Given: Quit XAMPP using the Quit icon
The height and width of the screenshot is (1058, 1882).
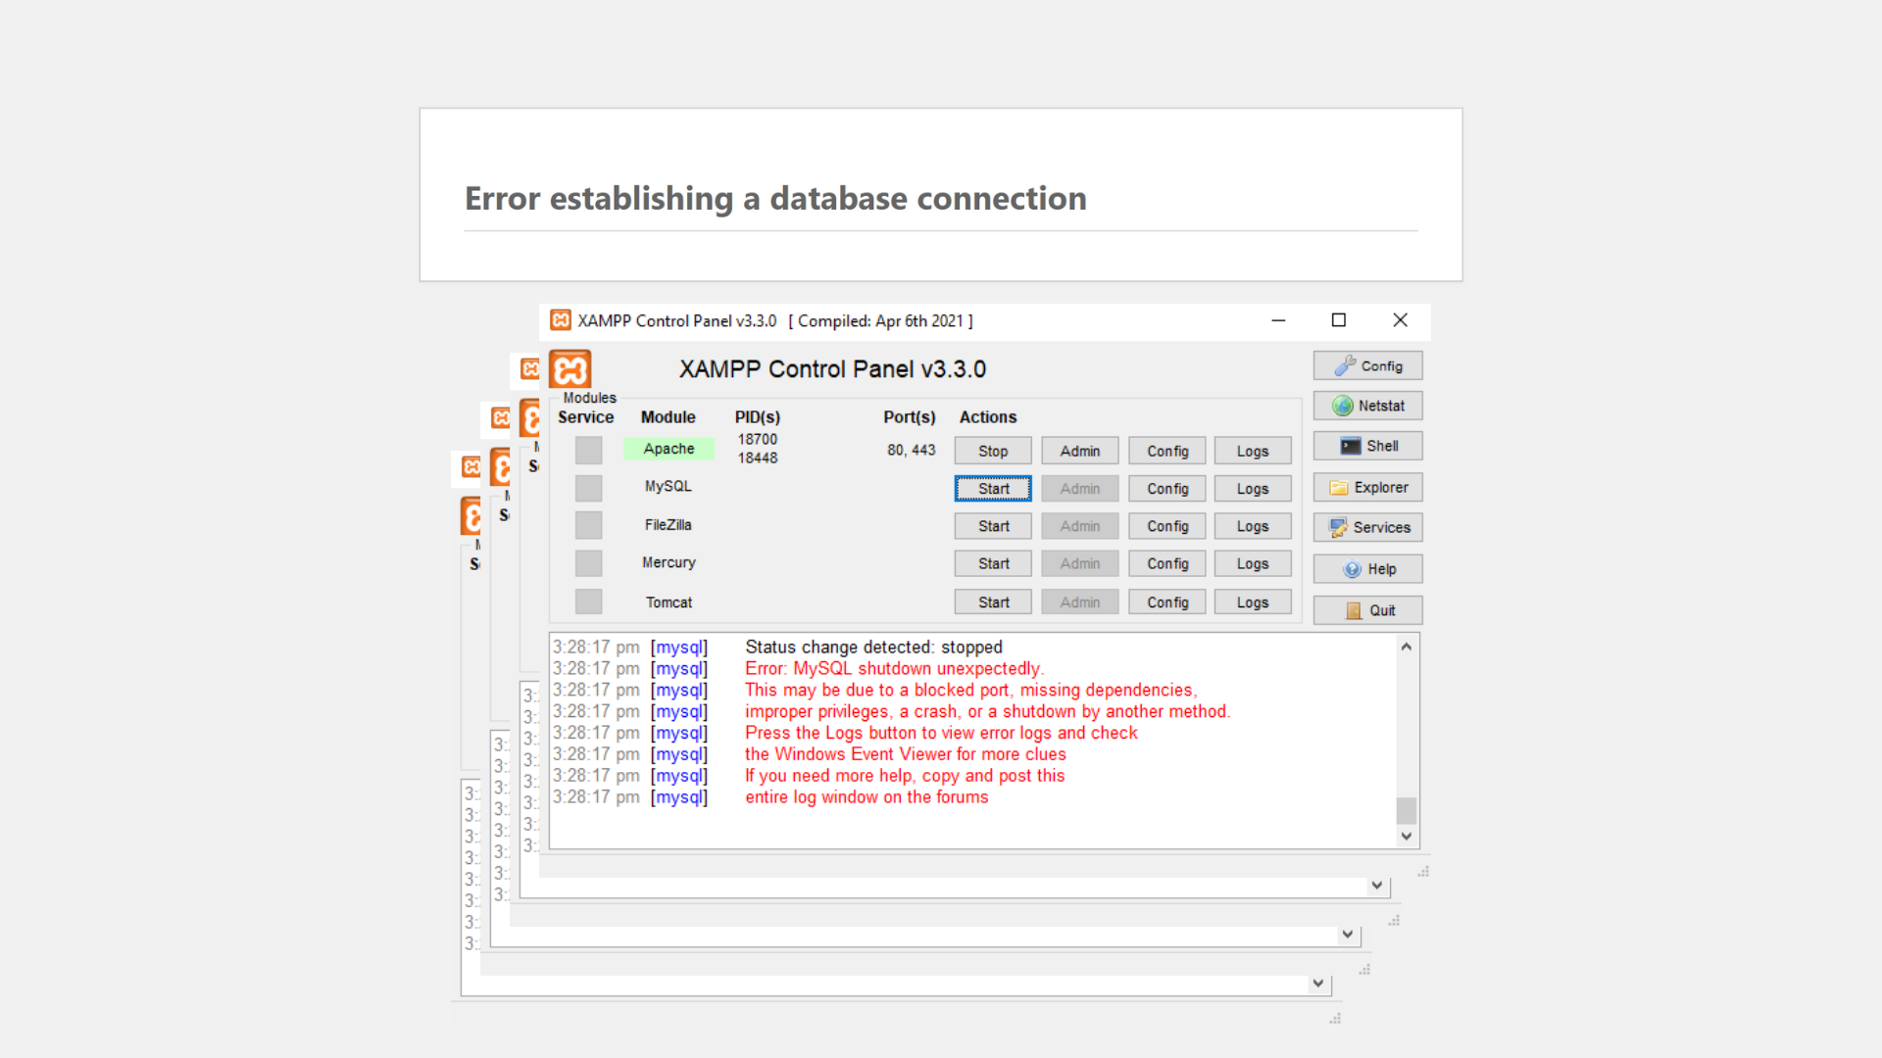Looking at the screenshot, I should tap(1366, 609).
